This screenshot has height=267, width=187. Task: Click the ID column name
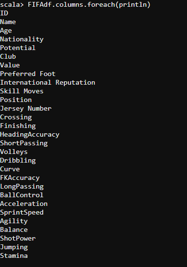4,13
